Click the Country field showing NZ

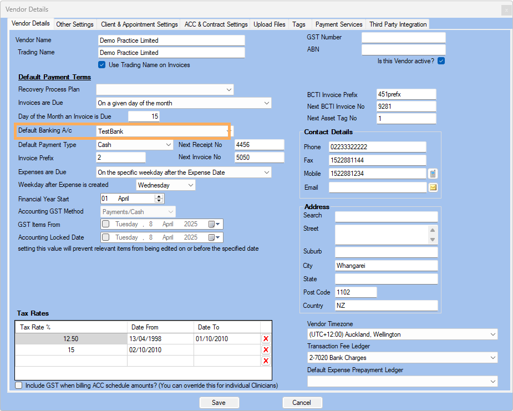(387, 305)
